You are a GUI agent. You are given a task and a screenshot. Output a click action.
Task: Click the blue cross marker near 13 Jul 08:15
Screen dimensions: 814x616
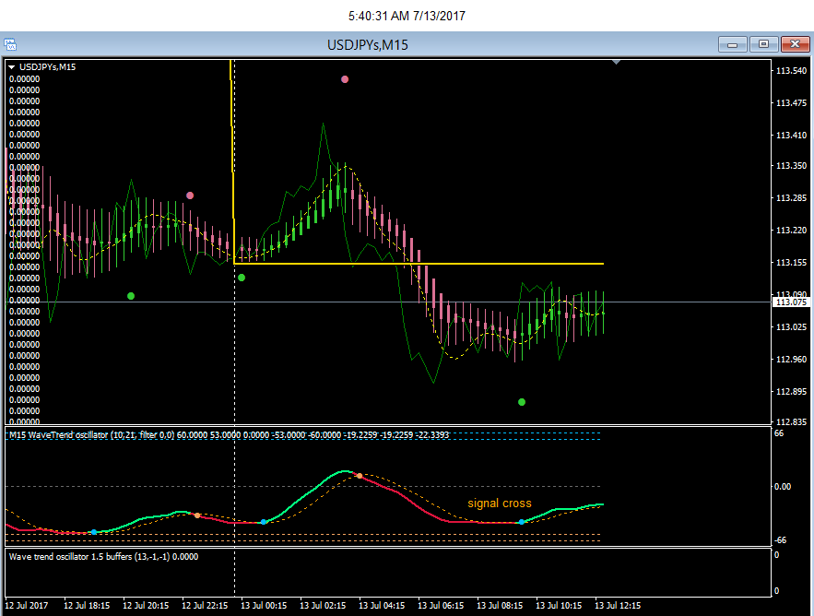522,522
